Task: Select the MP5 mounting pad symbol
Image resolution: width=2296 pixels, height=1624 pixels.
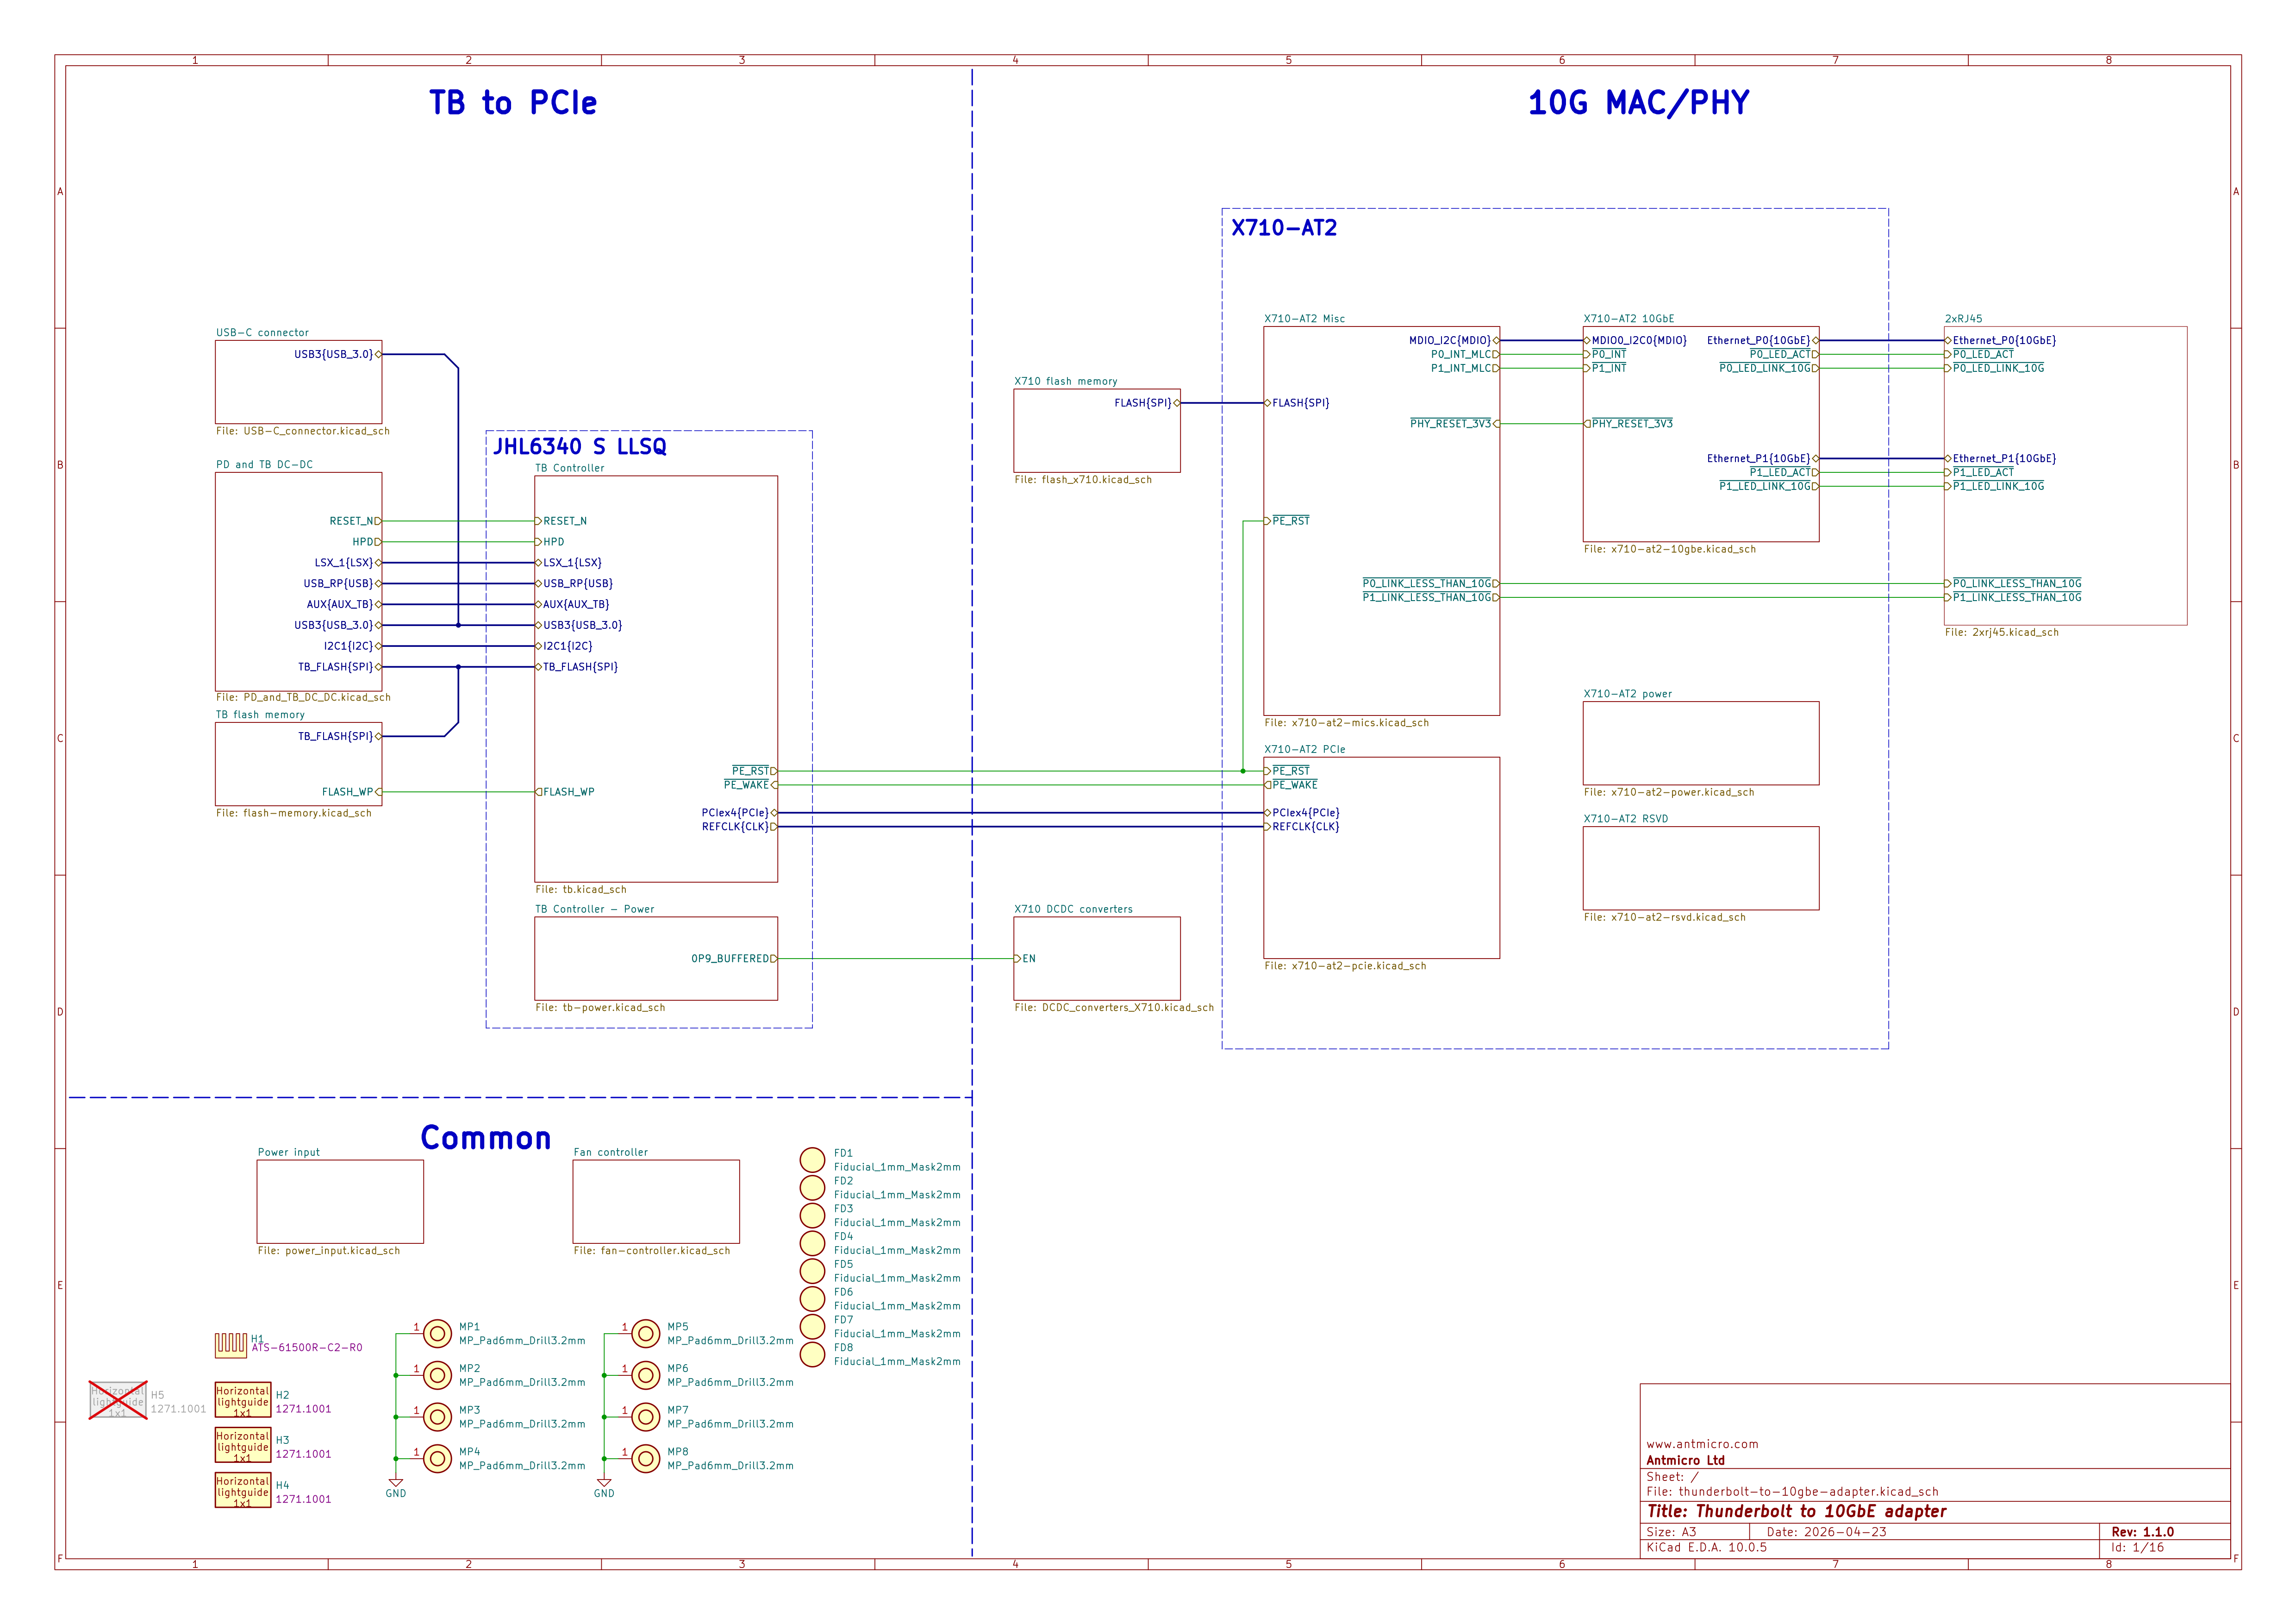Action: (x=646, y=1334)
